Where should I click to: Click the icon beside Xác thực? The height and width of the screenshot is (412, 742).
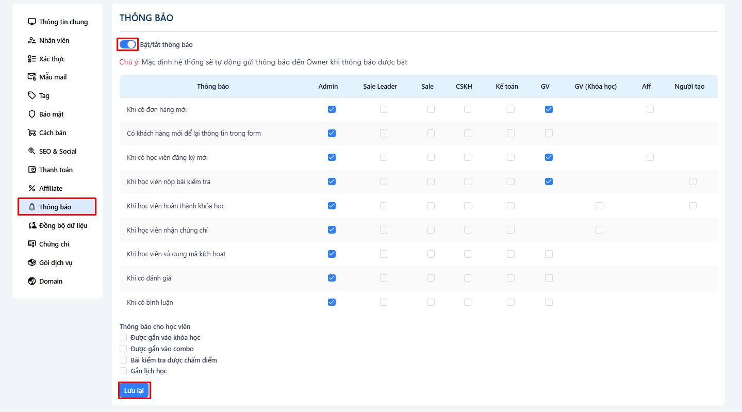click(x=32, y=59)
